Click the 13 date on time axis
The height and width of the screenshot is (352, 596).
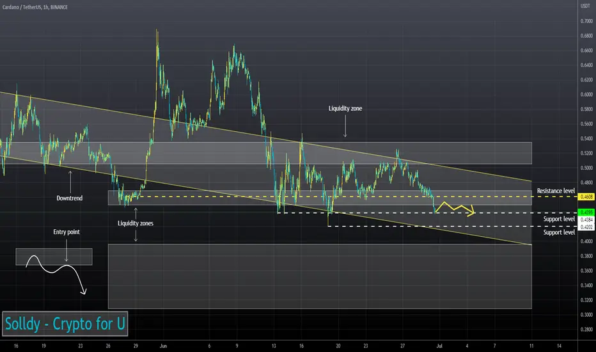tap(274, 346)
